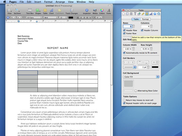Open the Metrics inspector ruler icon
The image size is (182, 136).
(x=143, y=14)
